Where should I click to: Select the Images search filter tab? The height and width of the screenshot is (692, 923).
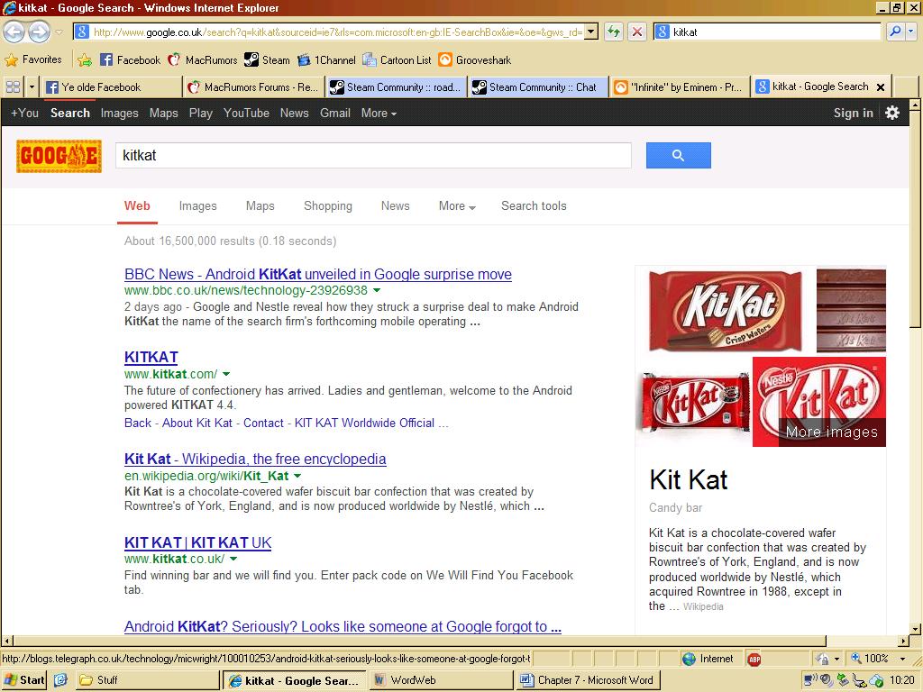[x=197, y=206]
